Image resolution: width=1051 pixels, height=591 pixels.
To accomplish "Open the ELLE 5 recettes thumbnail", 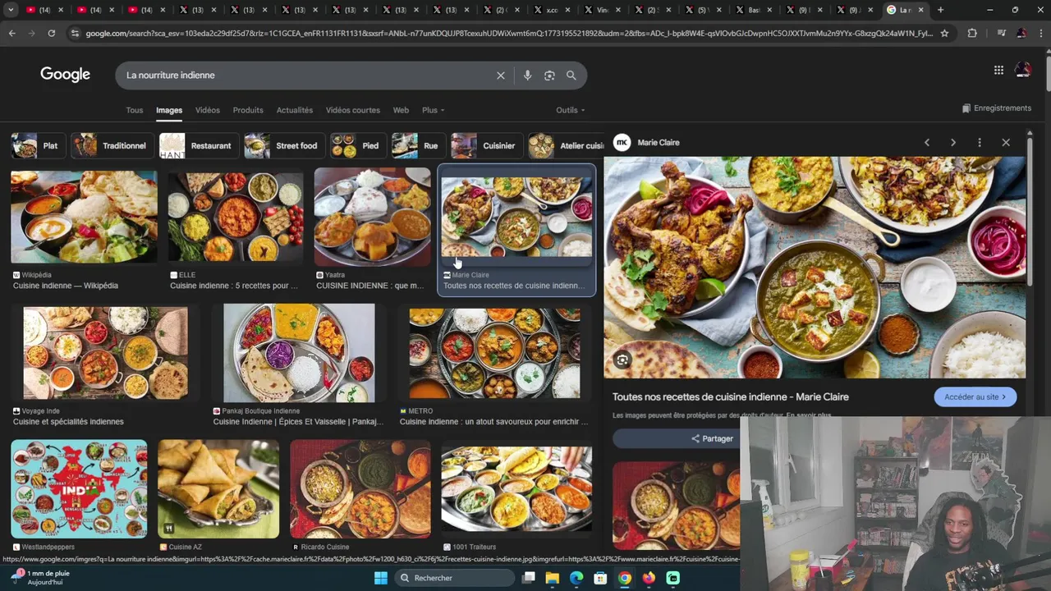I will tap(236, 217).
